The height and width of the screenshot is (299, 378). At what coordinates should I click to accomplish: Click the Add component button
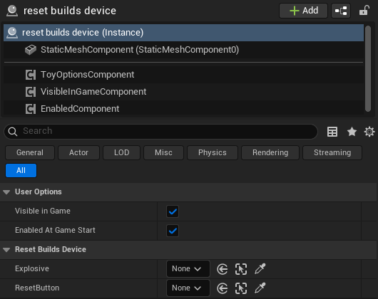[x=303, y=11]
